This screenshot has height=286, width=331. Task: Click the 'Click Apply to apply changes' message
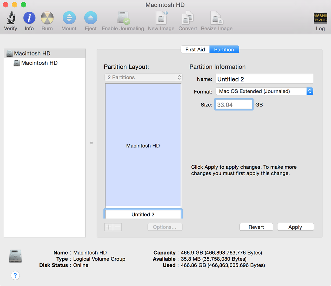click(244, 170)
